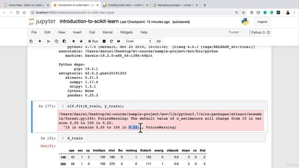Click the thalach column header
The height and width of the screenshot is (168, 299).
pos(145,150)
